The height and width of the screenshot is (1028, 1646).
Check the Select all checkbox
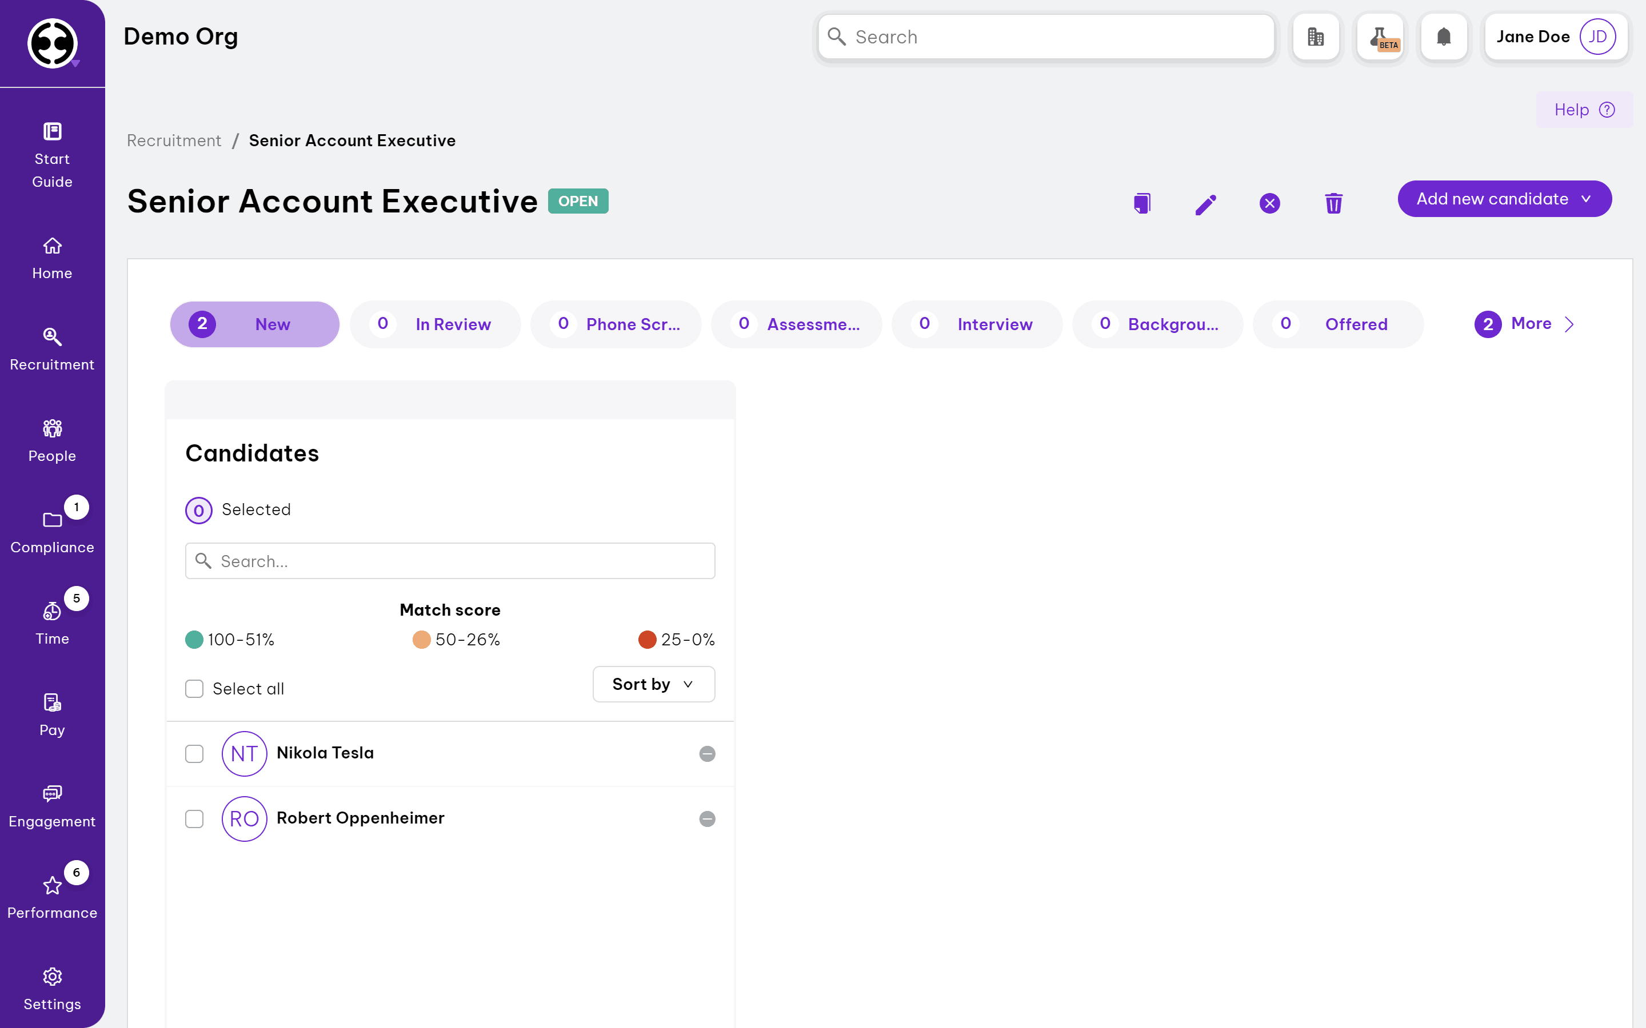click(x=194, y=689)
